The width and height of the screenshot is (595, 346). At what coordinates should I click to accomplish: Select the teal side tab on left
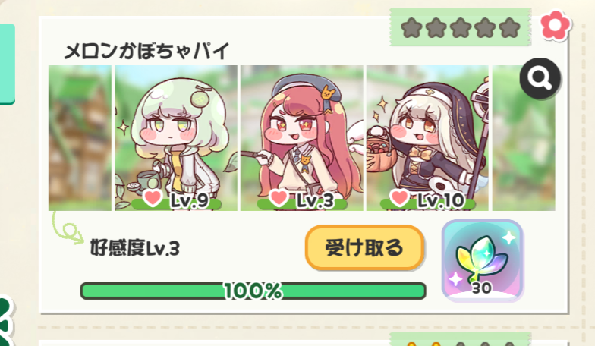[8, 64]
